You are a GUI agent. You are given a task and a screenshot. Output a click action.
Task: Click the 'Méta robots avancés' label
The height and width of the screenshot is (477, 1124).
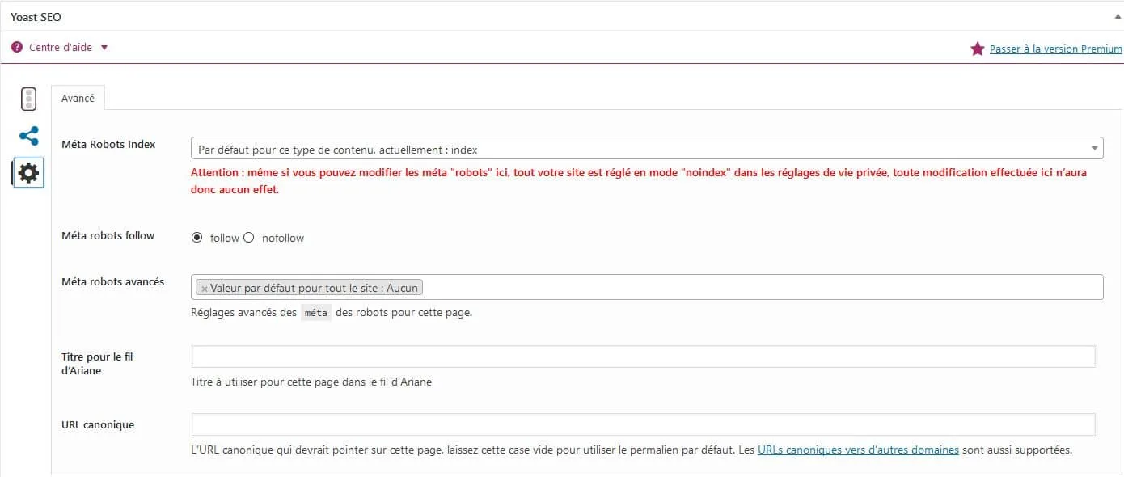point(112,282)
